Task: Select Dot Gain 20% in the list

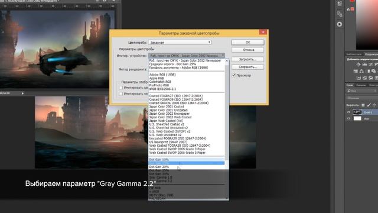Action: click(187, 167)
